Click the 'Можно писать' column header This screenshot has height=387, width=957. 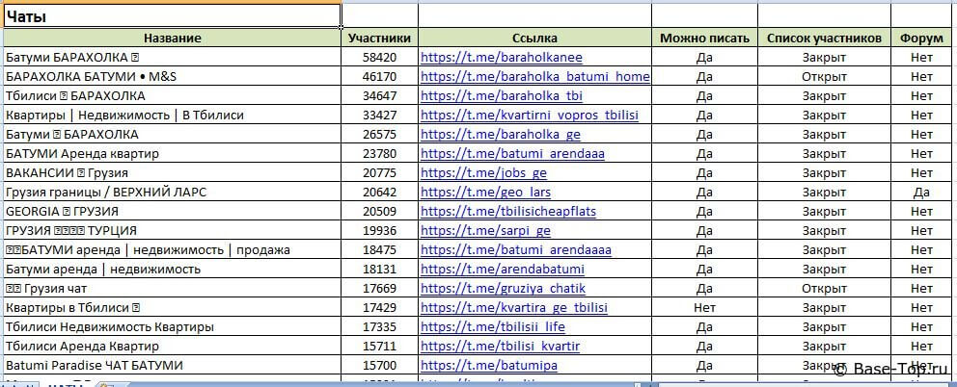coord(704,38)
